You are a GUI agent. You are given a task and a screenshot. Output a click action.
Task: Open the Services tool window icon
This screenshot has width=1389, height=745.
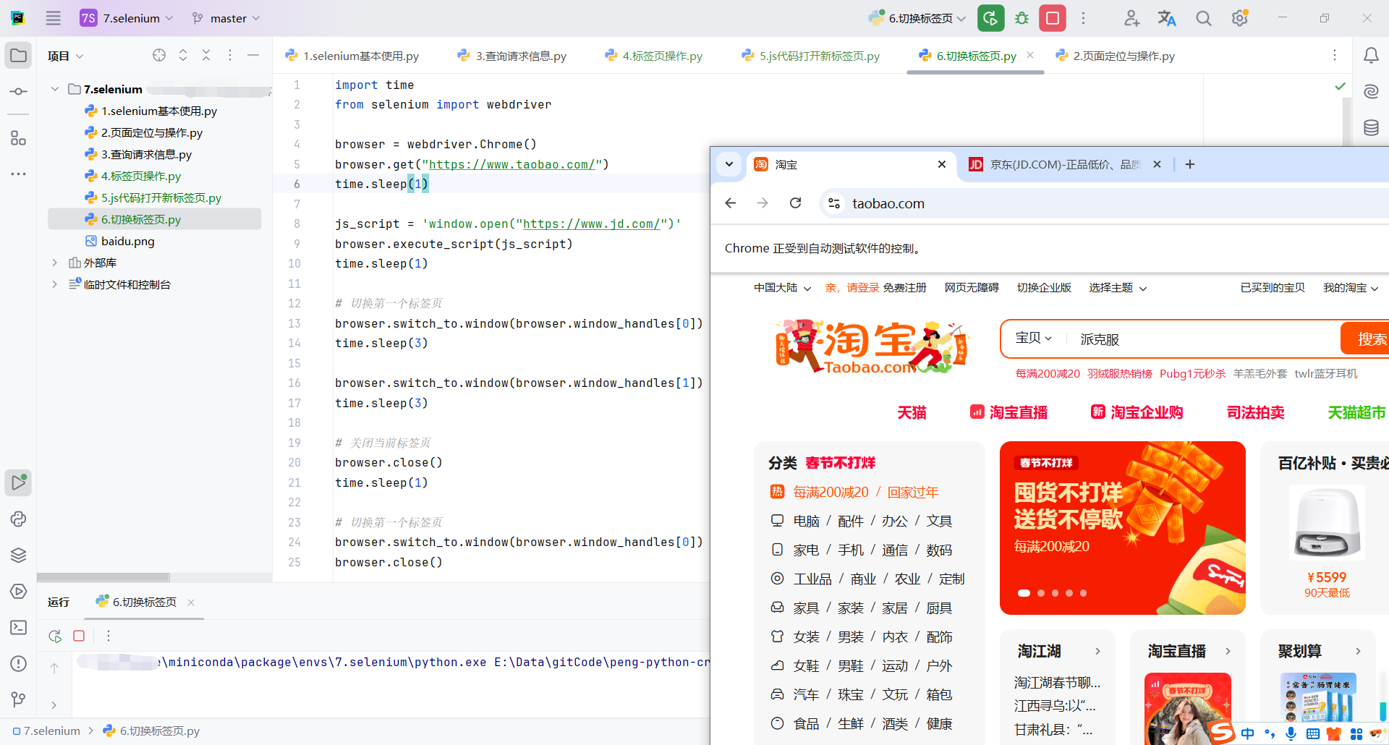(19, 591)
